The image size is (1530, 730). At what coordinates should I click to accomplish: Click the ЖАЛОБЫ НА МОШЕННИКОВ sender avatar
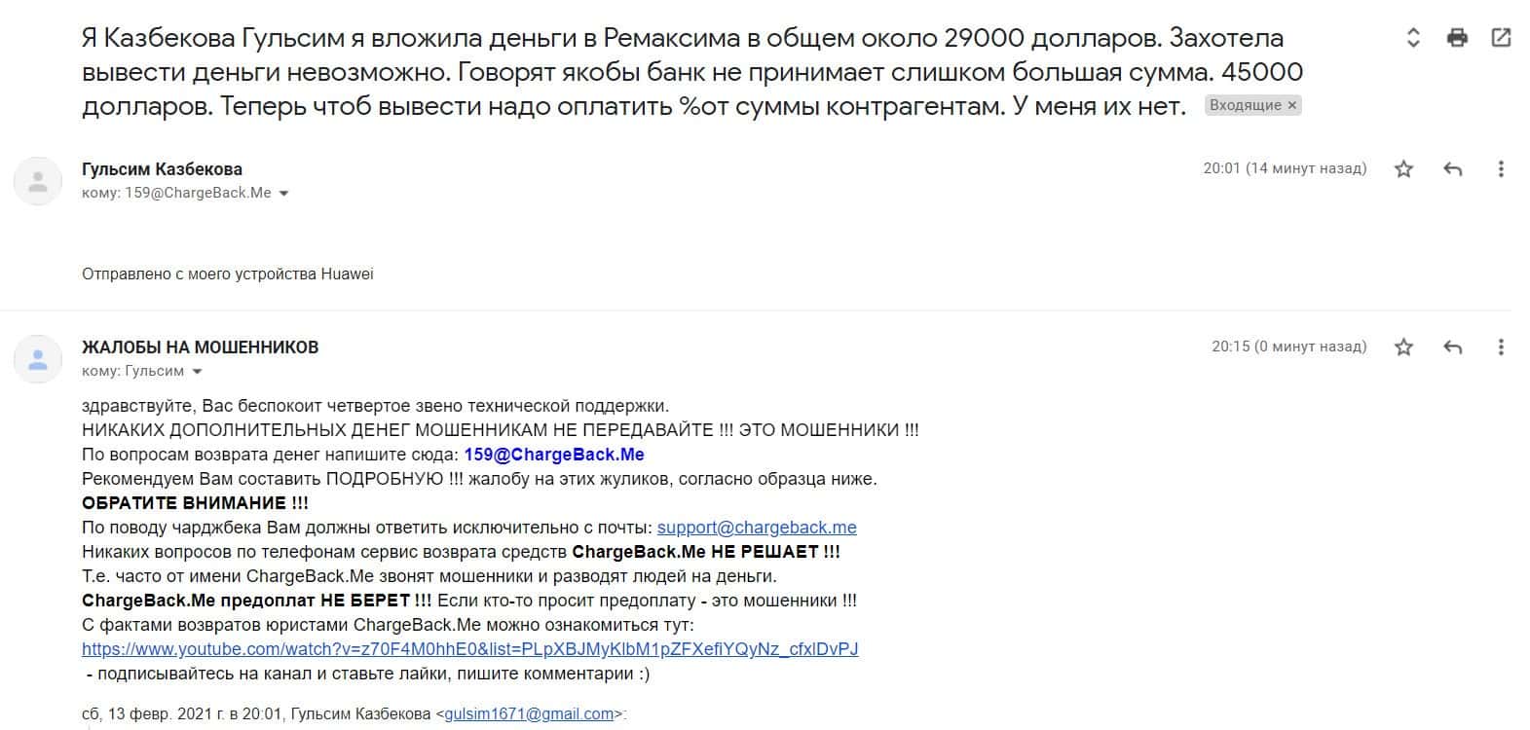tap(38, 359)
